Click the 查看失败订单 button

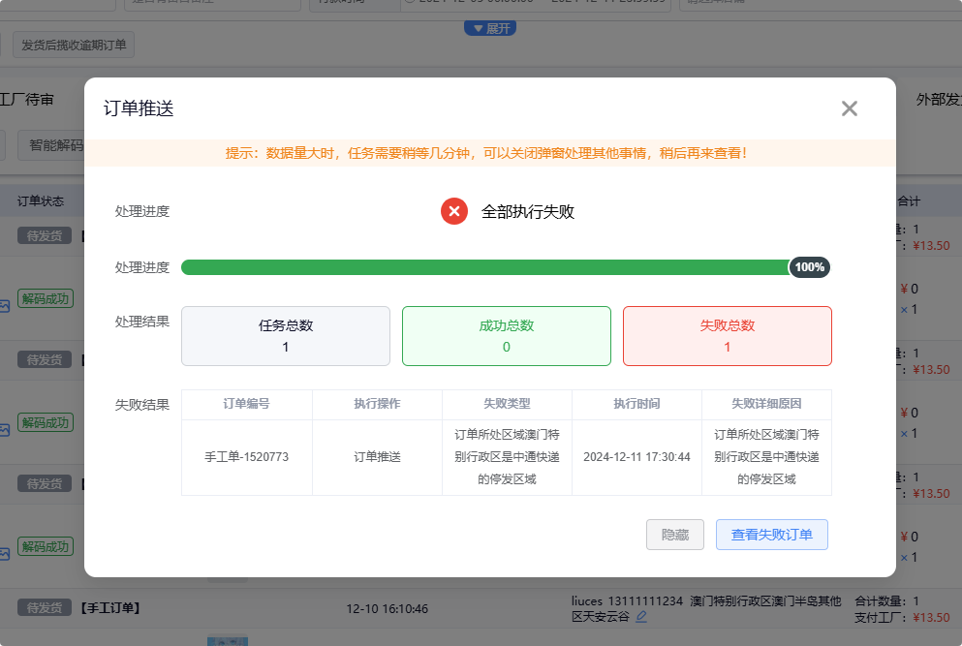click(x=771, y=535)
